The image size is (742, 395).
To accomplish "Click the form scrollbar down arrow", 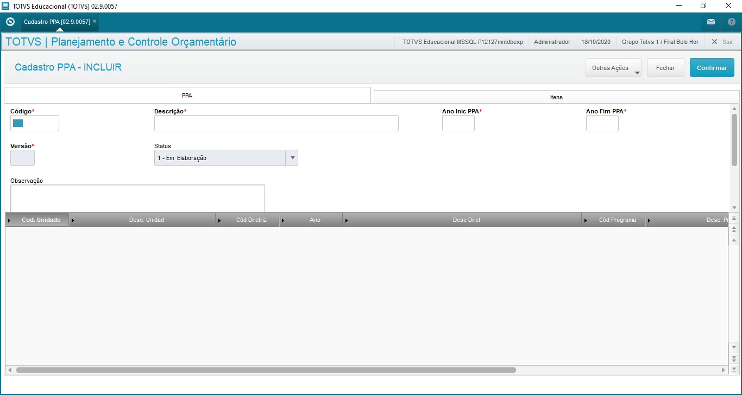I will tap(734, 207).
